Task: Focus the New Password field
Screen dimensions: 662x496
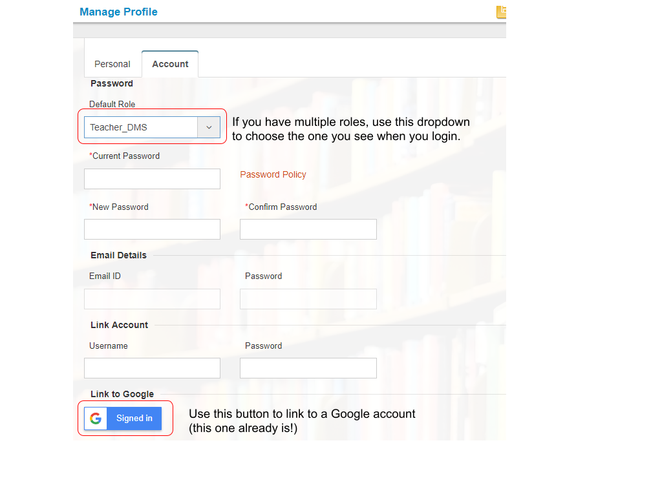Action: tap(152, 229)
